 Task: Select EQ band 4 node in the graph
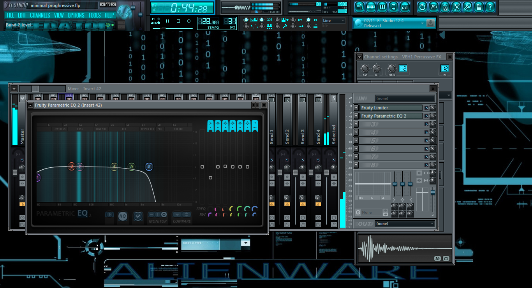tap(114, 167)
